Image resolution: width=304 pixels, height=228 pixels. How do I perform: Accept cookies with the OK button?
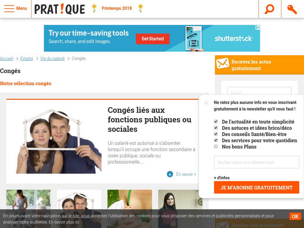pos(295,216)
